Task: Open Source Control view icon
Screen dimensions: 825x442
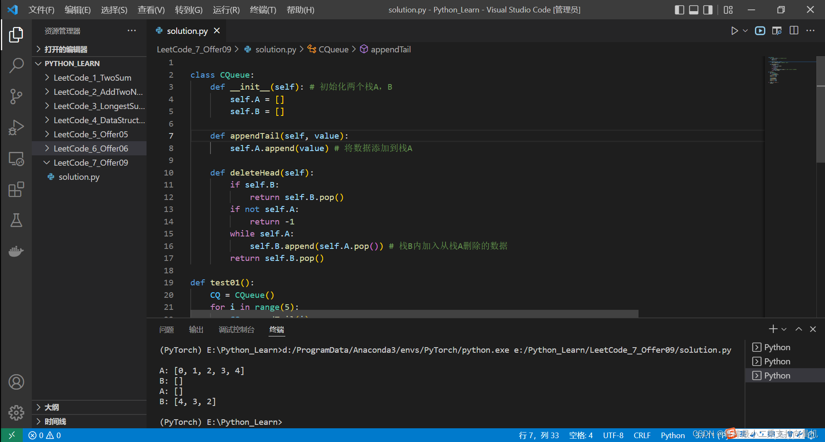Action: click(x=16, y=97)
